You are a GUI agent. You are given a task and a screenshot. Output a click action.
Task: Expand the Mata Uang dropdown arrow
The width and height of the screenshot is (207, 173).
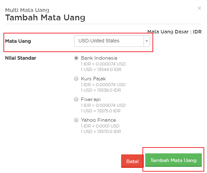(x=147, y=41)
